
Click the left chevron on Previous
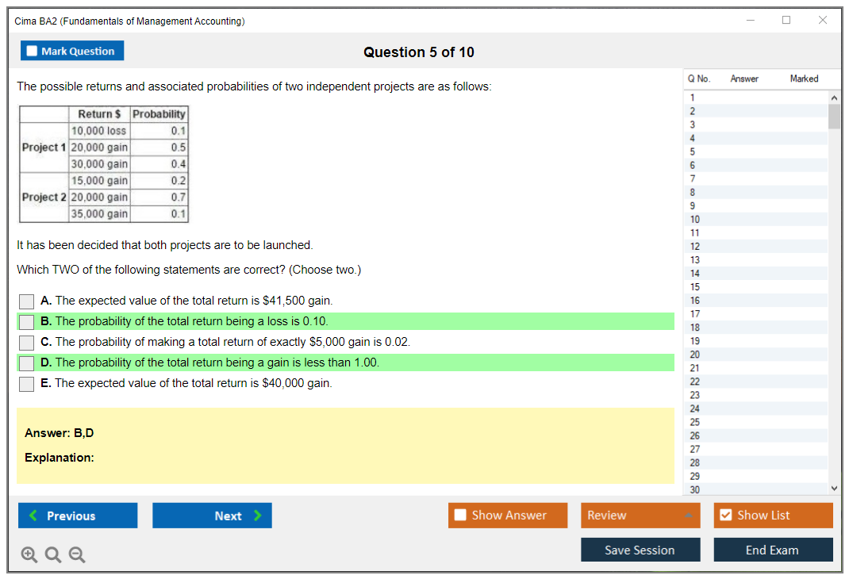point(33,516)
